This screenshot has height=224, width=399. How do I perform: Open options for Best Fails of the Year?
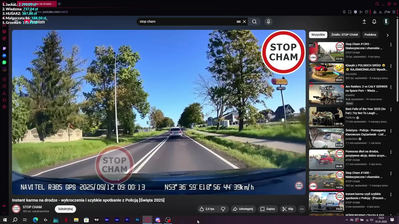pos(391,110)
